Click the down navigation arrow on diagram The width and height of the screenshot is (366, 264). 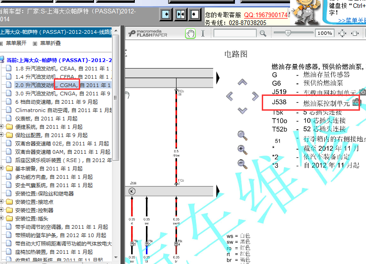pyautogui.click(x=242, y=110)
